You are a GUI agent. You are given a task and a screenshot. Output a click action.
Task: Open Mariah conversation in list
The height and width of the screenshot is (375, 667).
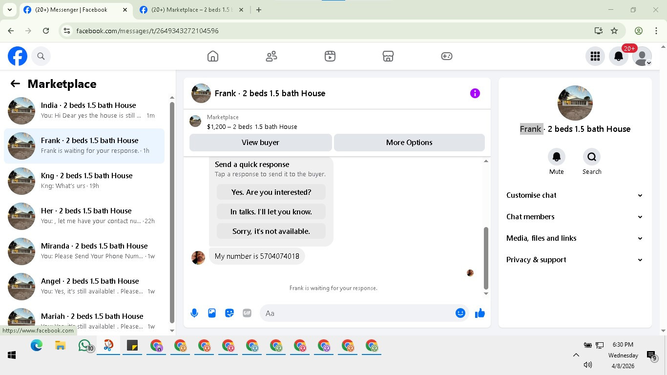point(84,320)
